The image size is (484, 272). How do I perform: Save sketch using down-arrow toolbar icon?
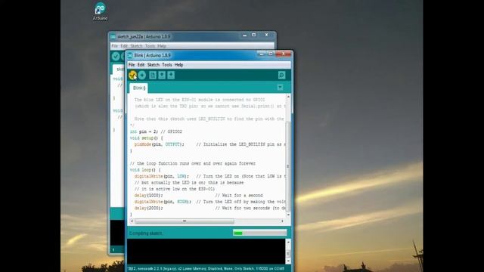tap(171, 75)
